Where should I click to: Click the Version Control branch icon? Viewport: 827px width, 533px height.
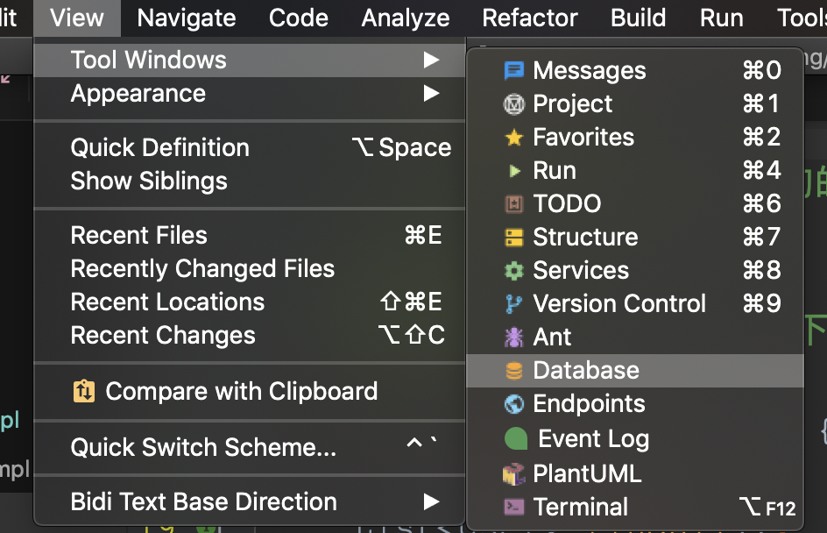click(x=513, y=304)
